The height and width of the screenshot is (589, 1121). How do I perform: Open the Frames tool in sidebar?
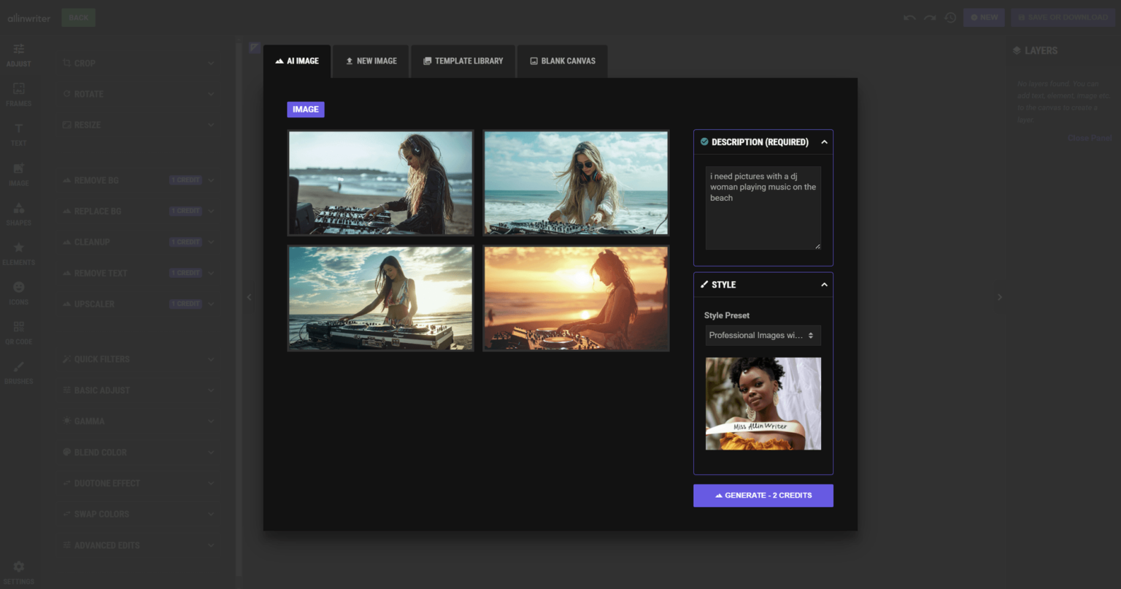click(19, 94)
